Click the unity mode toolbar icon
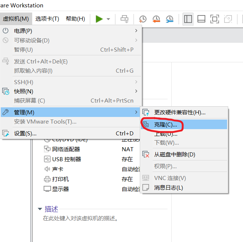This screenshot has height=242, width=243. pos(228,19)
